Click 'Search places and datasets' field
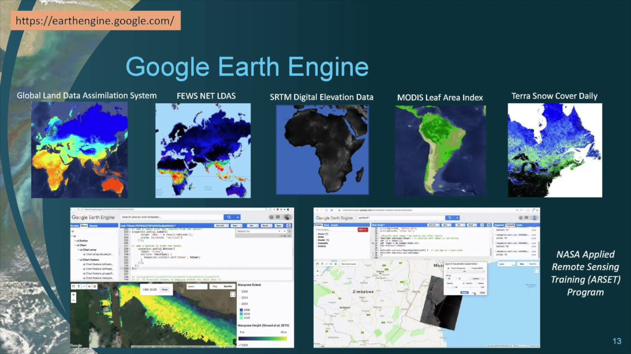 (x=172, y=217)
